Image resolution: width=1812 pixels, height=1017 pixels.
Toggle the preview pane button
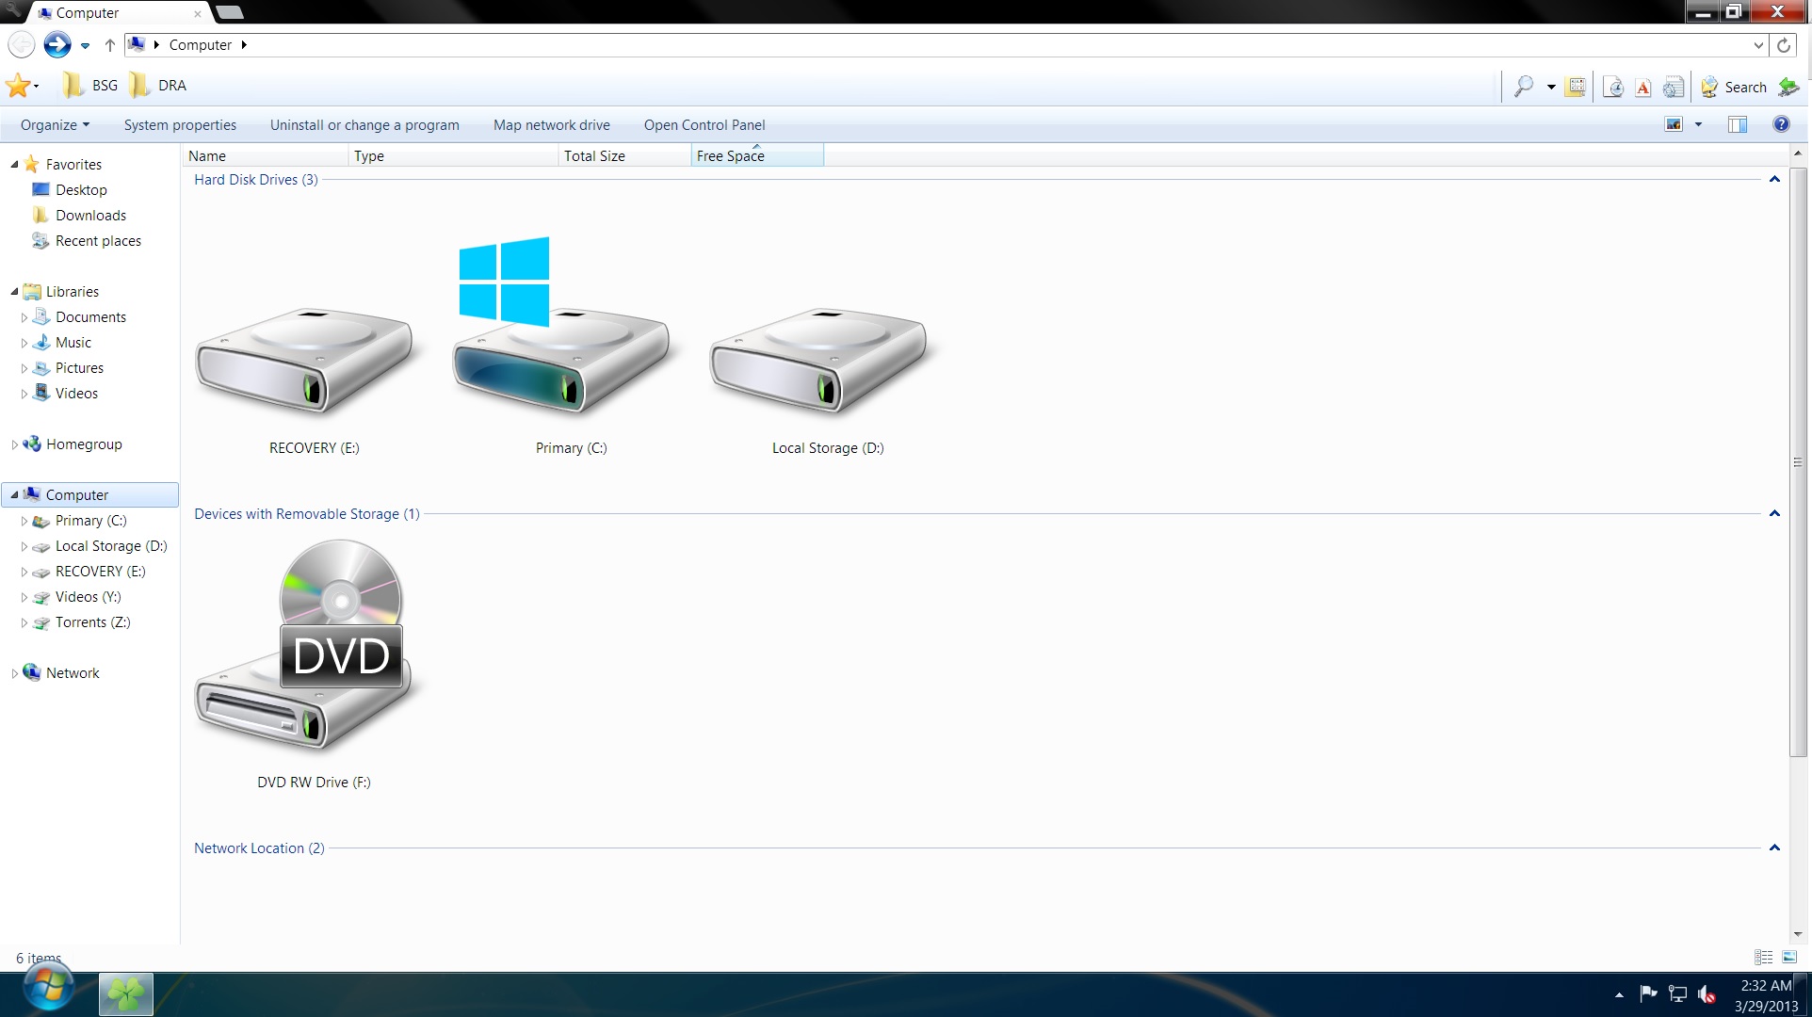click(x=1738, y=124)
